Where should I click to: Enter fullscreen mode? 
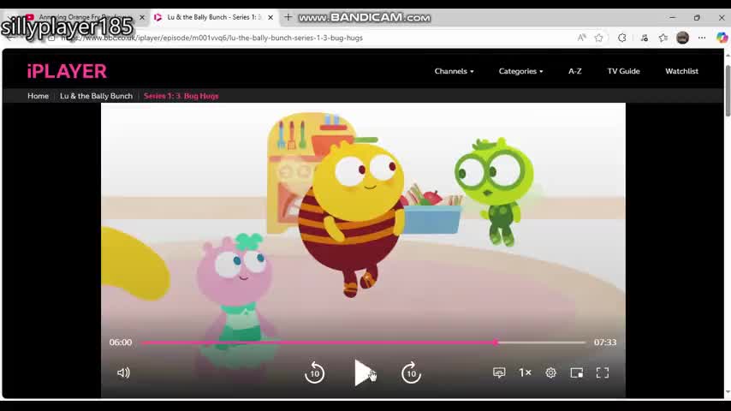[x=603, y=372]
